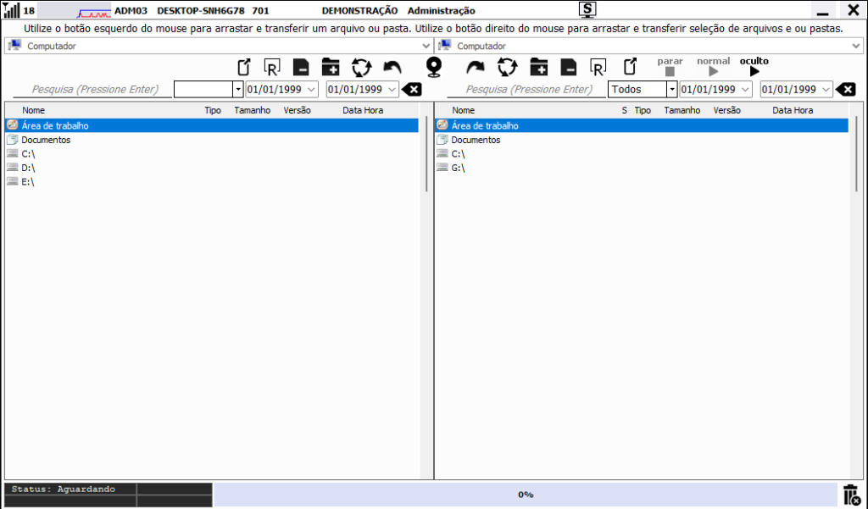The image size is (868, 509).
Task: Click the DESKTOP-SNH6G78 computer name
Action: tap(200, 10)
